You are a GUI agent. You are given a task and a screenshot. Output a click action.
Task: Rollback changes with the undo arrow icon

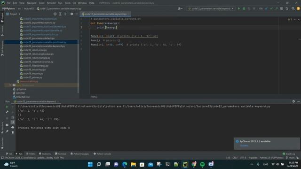(287, 8)
